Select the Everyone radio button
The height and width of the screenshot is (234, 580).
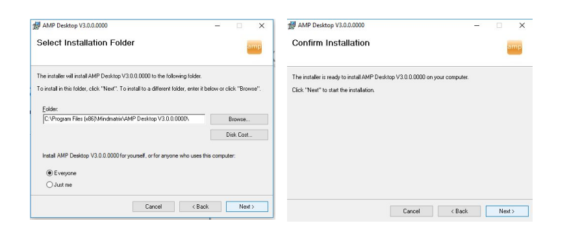[49, 173]
